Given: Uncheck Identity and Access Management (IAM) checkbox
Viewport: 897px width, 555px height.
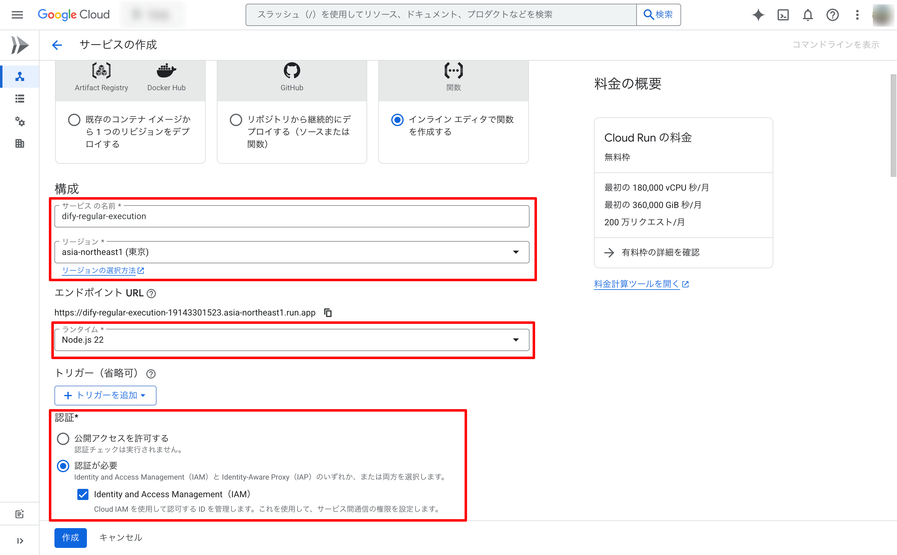Looking at the screenshot, I should 83,494.
